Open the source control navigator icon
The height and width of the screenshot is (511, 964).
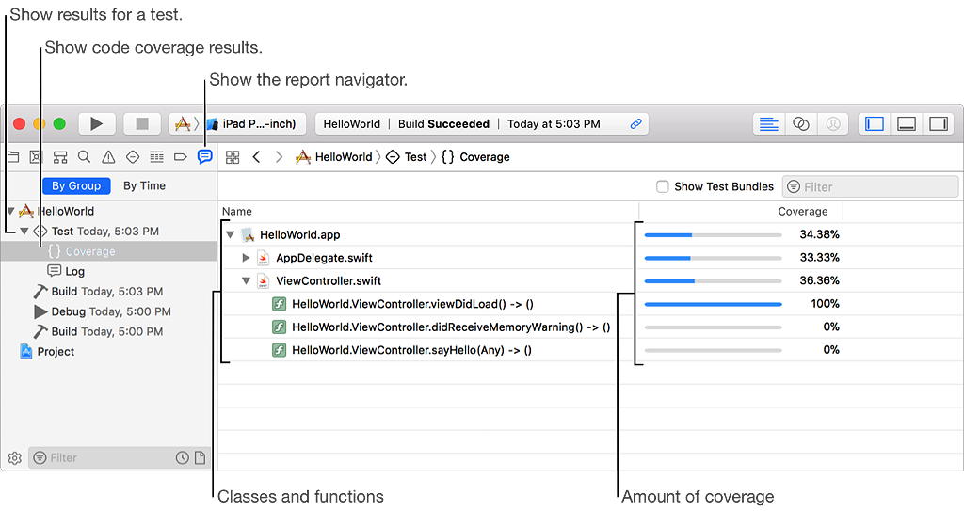36,157
